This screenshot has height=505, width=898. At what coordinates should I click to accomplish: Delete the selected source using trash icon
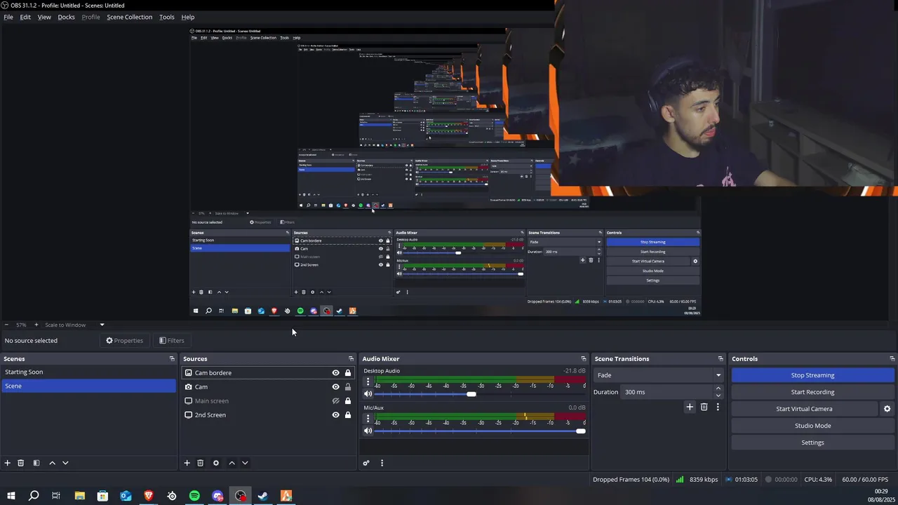pos(200,463)
